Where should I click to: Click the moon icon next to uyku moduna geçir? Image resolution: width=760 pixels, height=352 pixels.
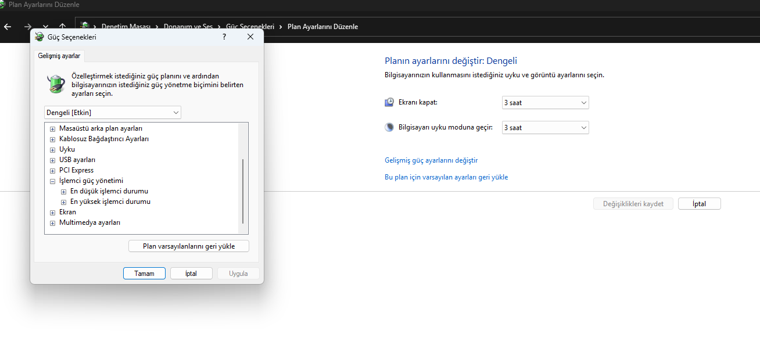pyautogui.click(x=389, y=127)
